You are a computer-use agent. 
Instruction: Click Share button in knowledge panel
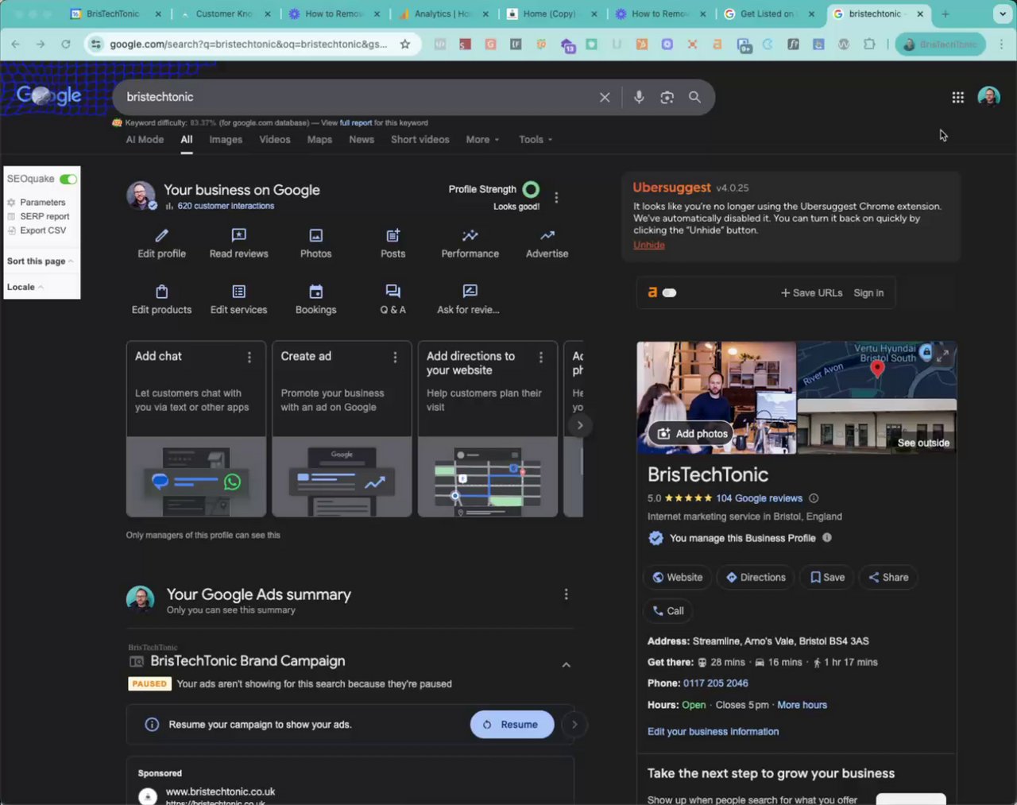click(x=888, y=578)
